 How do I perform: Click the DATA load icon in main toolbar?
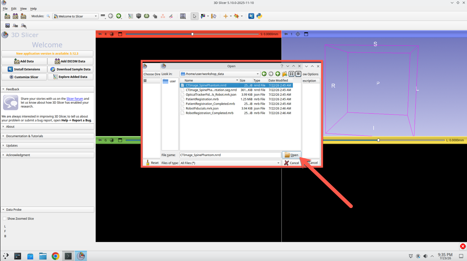click(7, 16)
